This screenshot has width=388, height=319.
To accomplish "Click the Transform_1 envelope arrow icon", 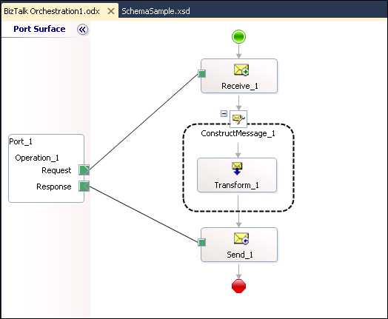I will point(237,169).
